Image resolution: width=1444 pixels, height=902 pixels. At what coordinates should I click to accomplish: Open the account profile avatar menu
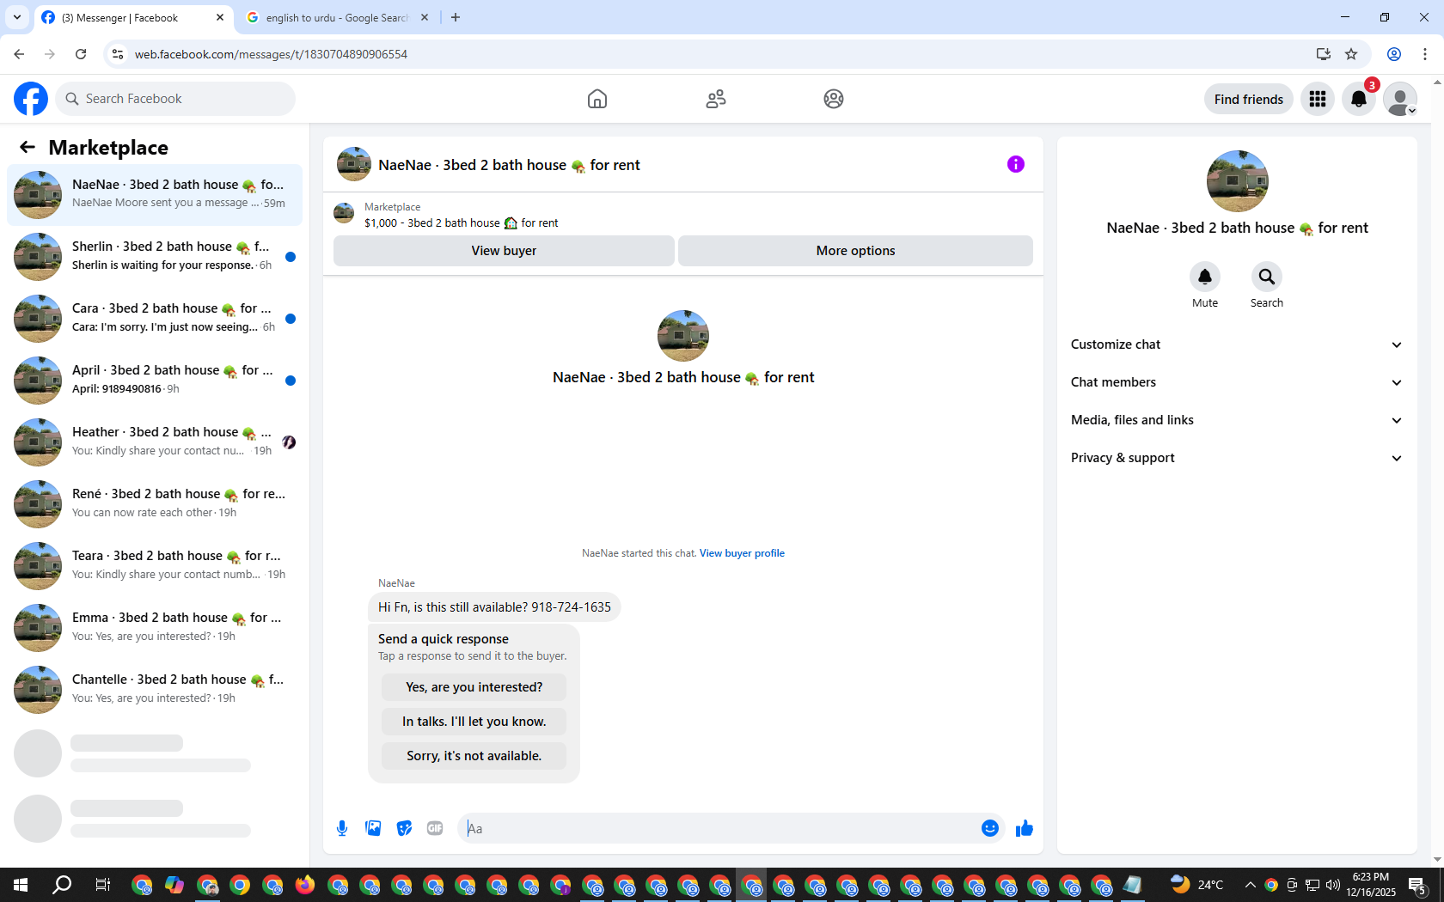coord(1400,99)
